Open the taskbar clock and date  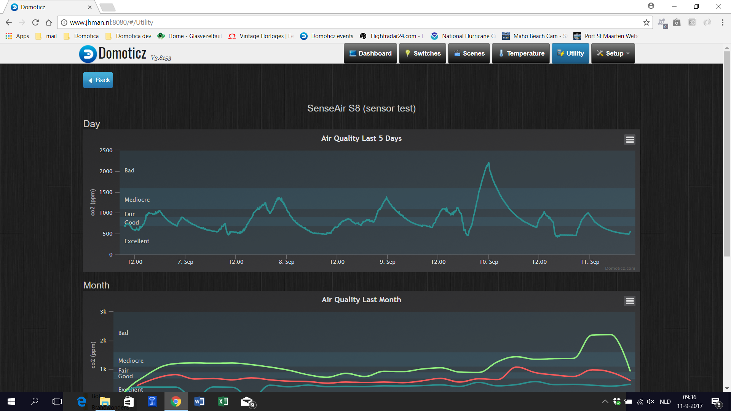(690, 401)
